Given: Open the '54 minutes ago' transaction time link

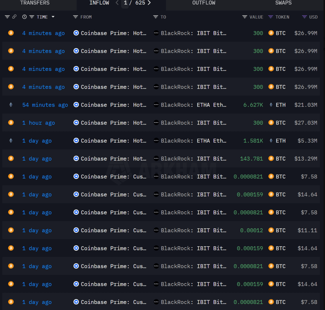Looking at the screenshot, I should (45, 105).
